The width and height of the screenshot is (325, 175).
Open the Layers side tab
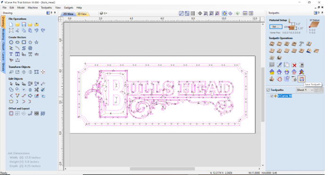coord(3,56)
